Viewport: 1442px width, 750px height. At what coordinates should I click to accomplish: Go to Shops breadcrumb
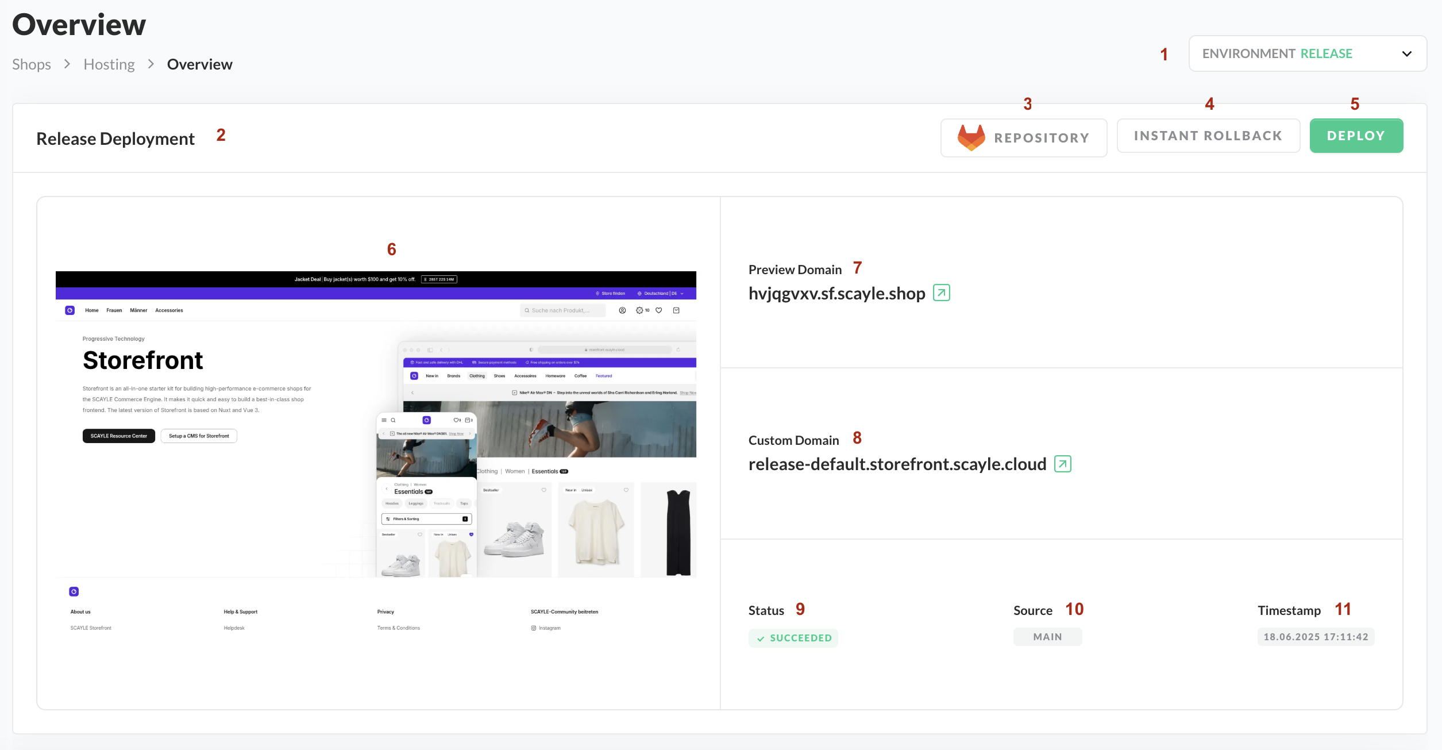32,64
